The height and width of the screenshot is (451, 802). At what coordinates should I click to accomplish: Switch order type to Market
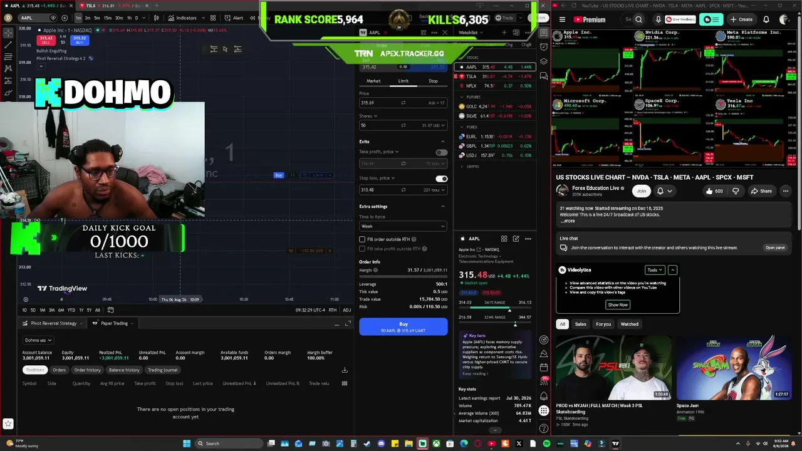click(373, 81)
